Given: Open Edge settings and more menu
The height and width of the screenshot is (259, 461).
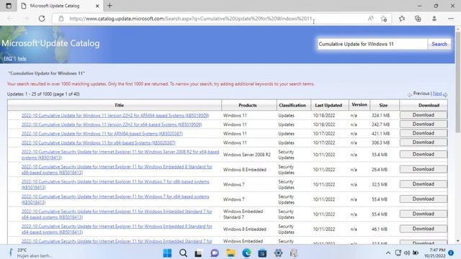Looking at the screenshot, I should coord(451,19).
